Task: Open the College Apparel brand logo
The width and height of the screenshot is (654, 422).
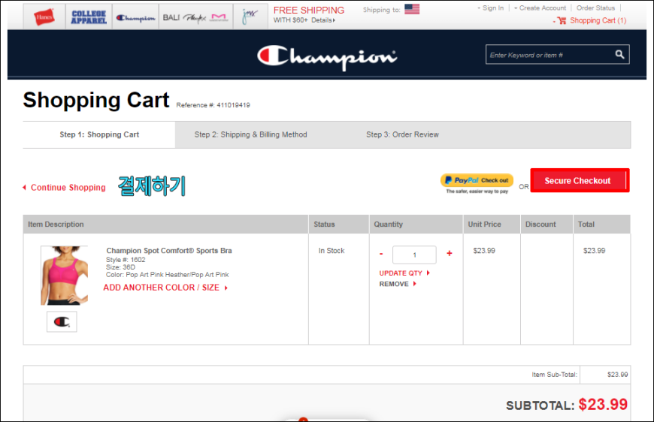Action: (89, 17)
